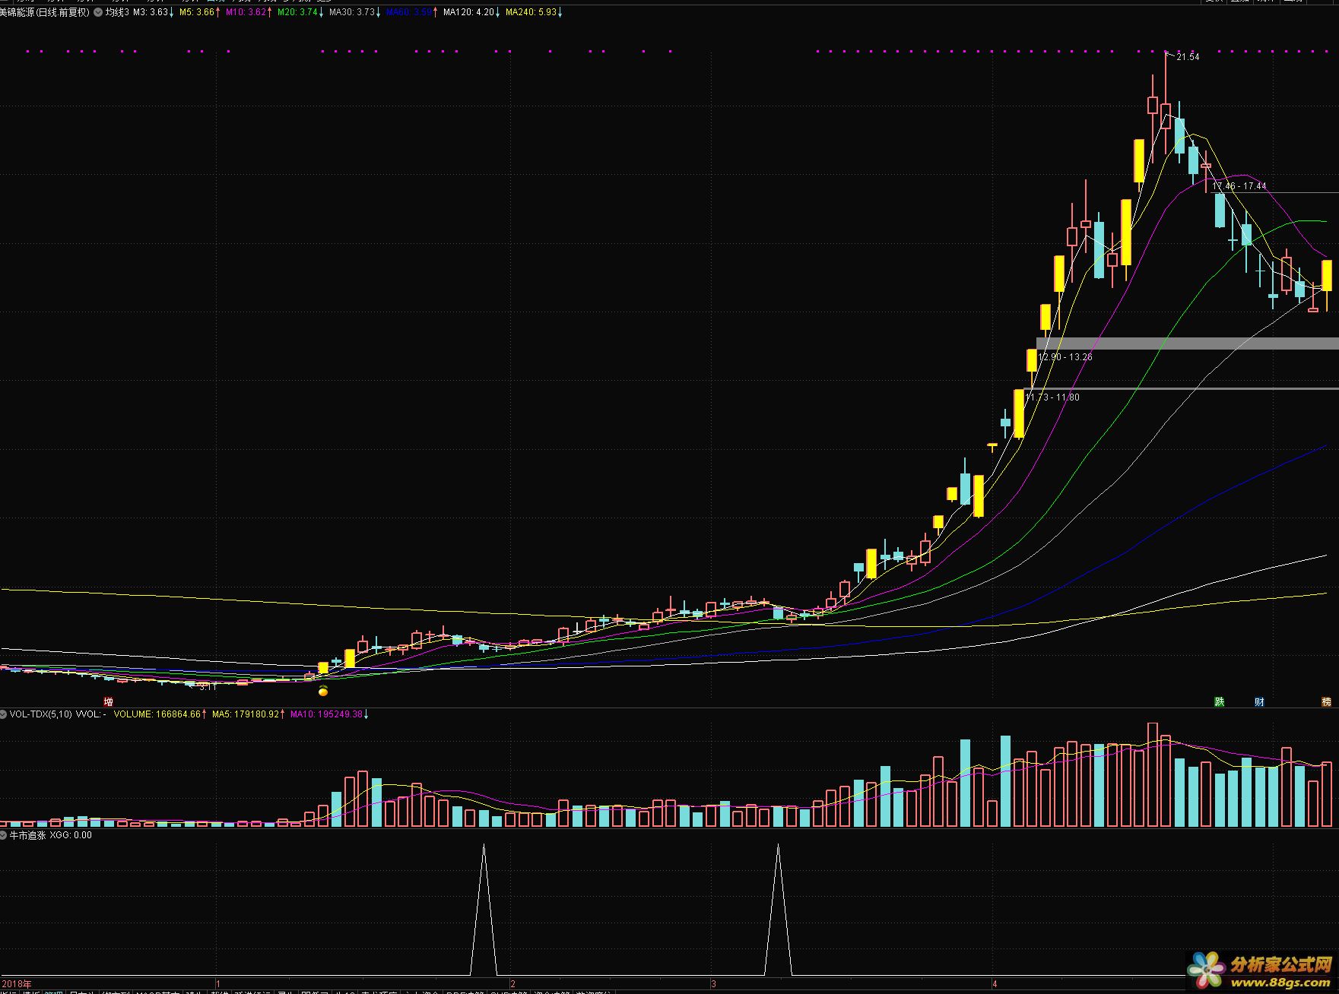Click the month 4 marker on the time axis
This screenshot has height=994, width=1339.
995,983
